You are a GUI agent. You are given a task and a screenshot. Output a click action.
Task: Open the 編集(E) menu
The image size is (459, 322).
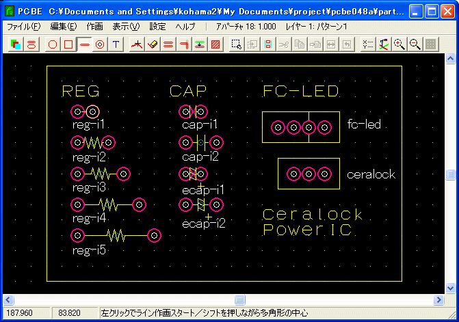tap(64, 26)
